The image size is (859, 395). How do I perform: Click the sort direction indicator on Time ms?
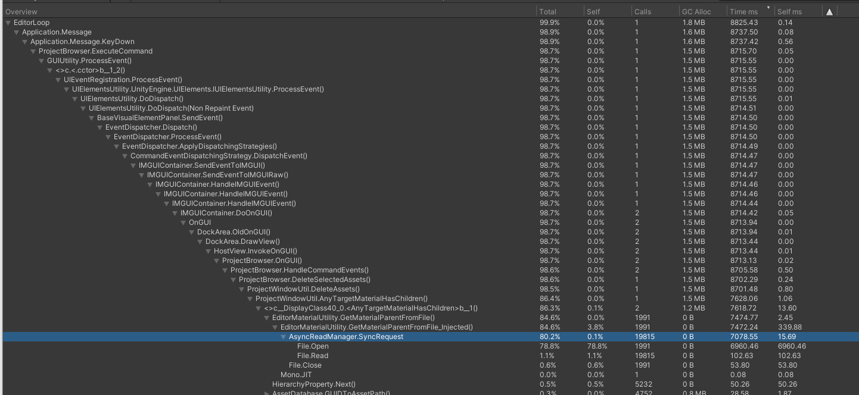768,8
